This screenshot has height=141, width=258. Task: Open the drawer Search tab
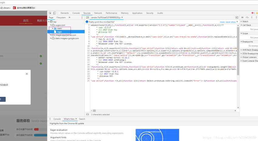tap(82, 119)
